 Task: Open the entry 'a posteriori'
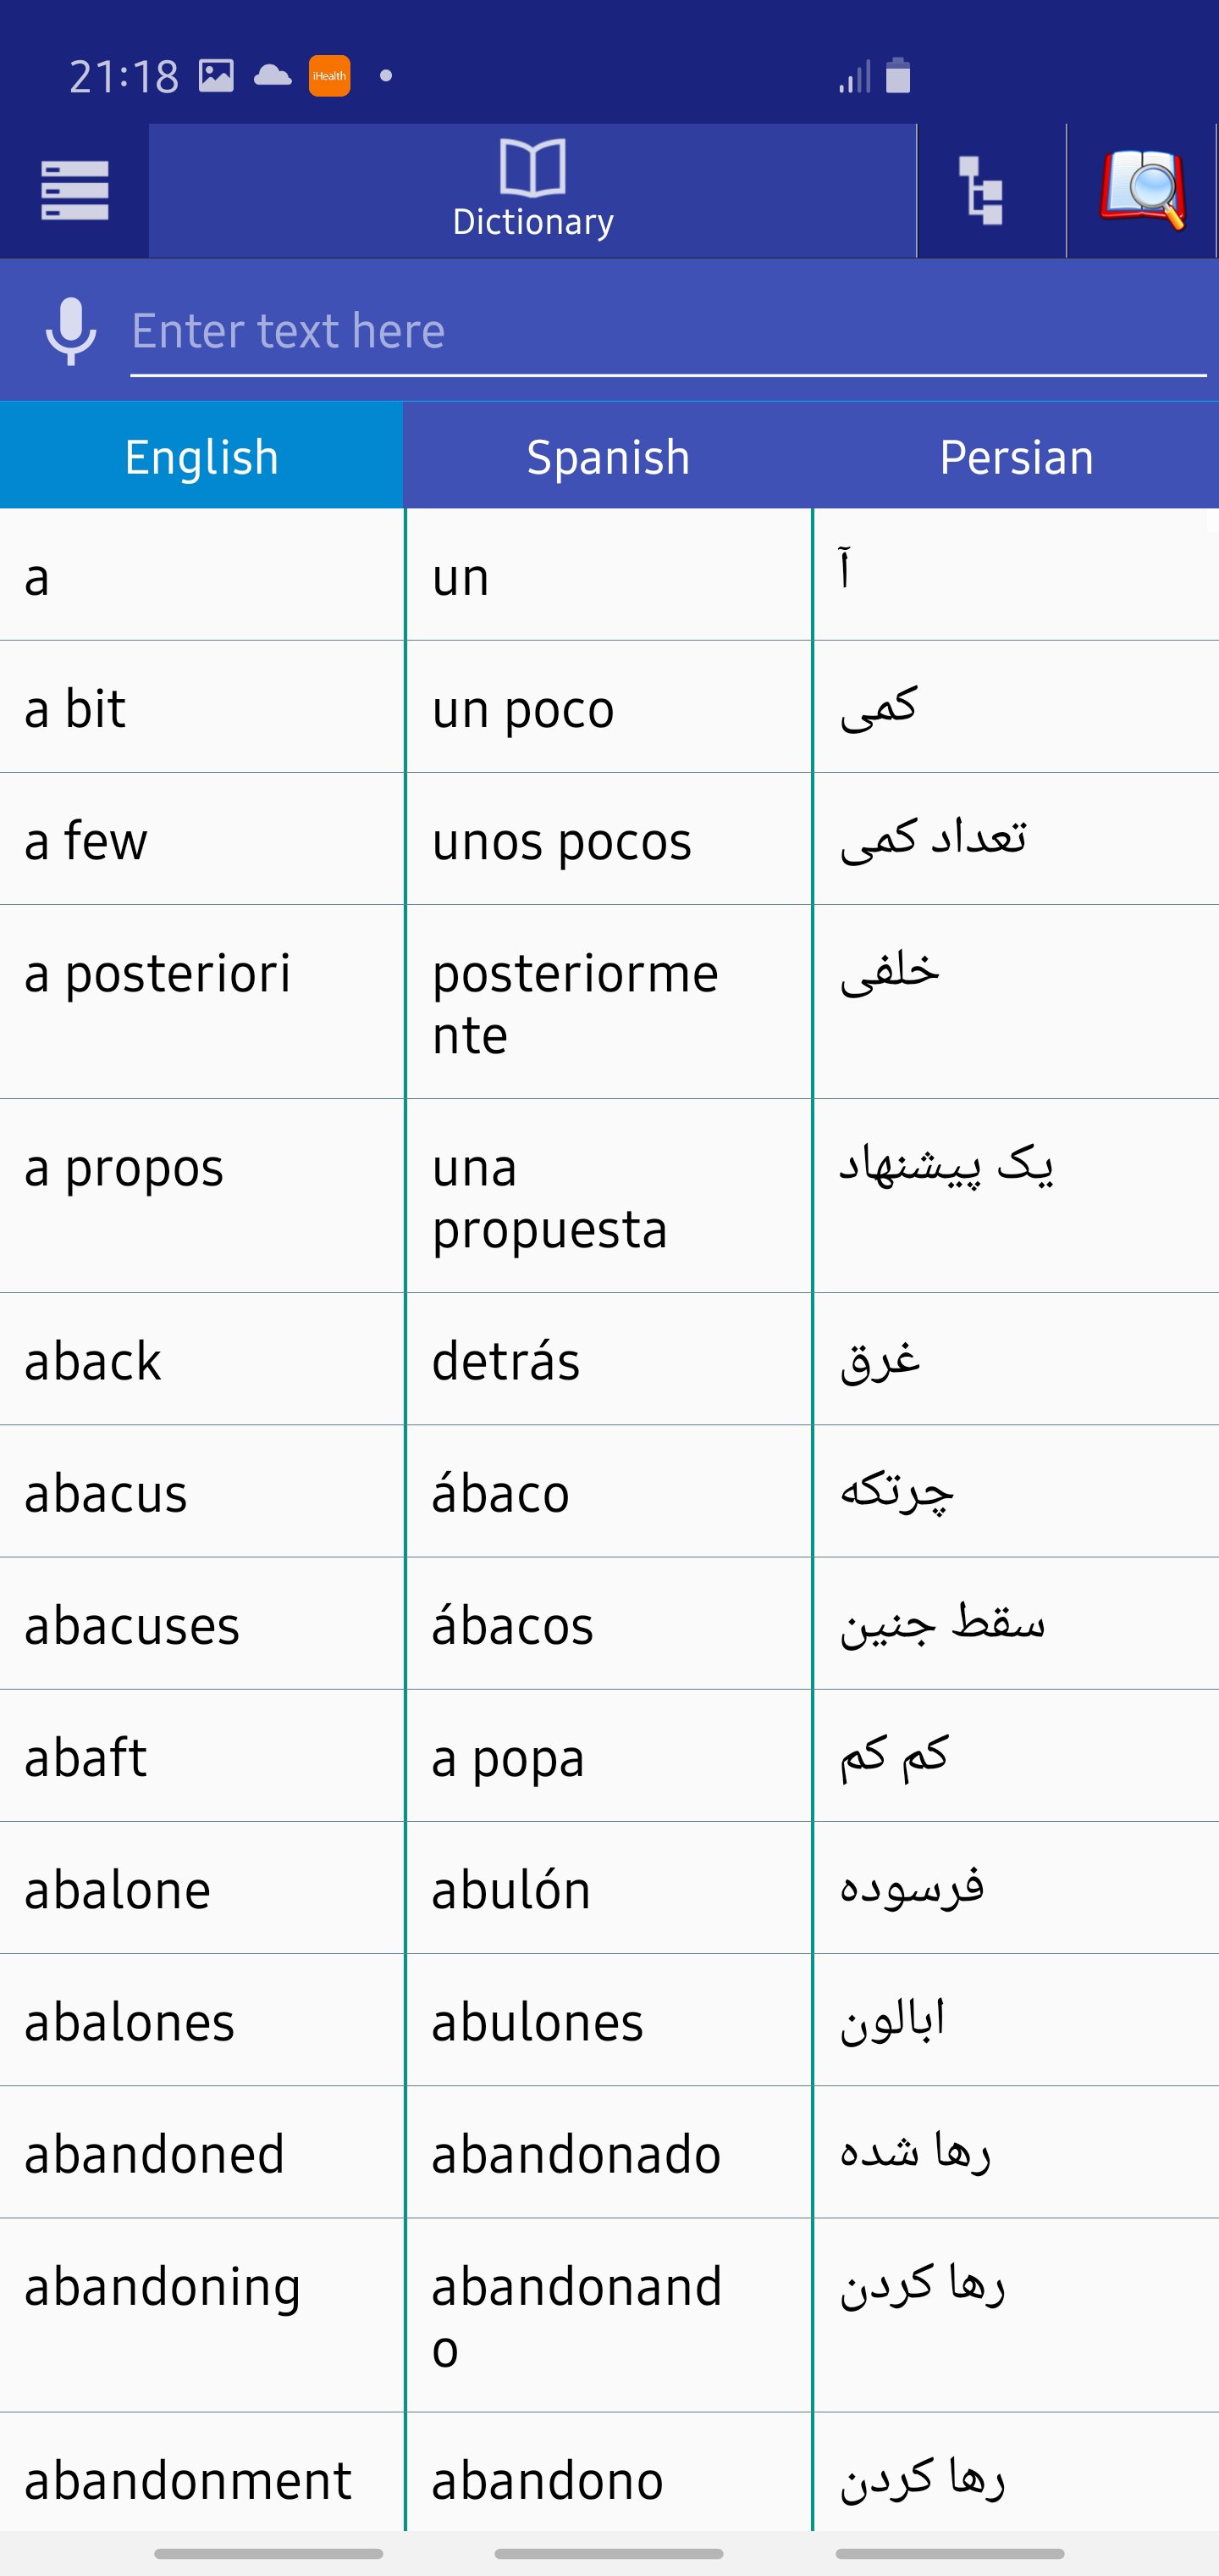(156, 975)
